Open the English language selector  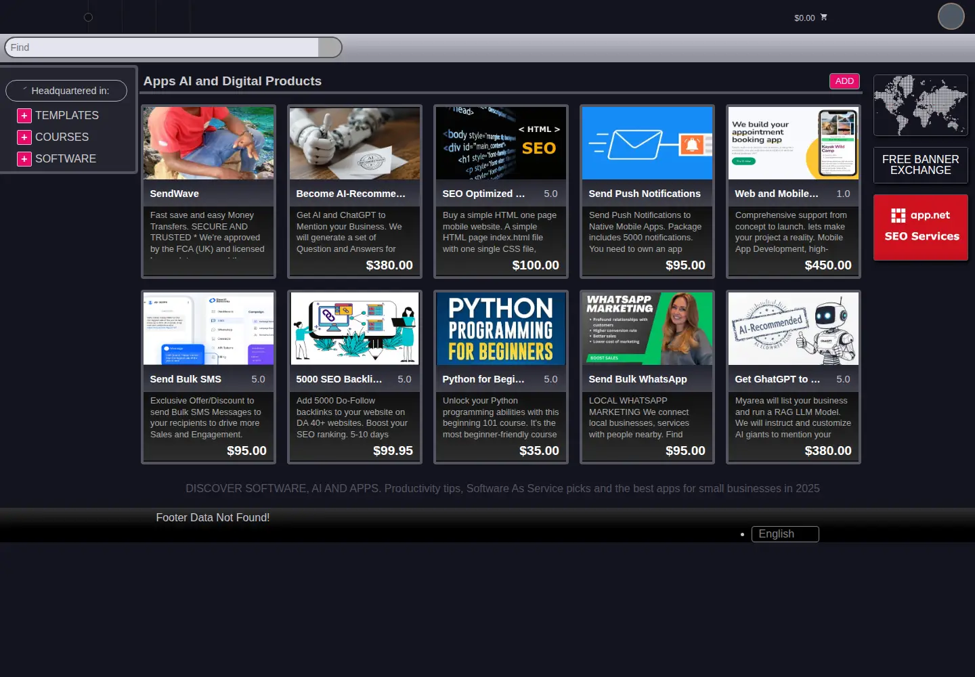[785, 534]
